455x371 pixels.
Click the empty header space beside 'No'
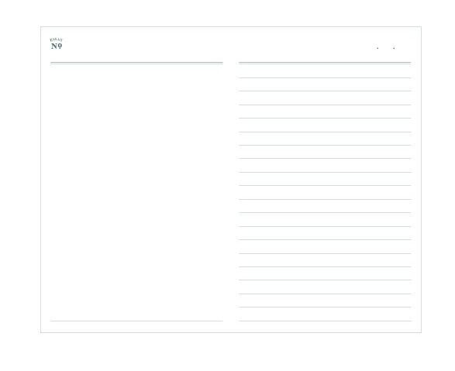pos(215,45)
